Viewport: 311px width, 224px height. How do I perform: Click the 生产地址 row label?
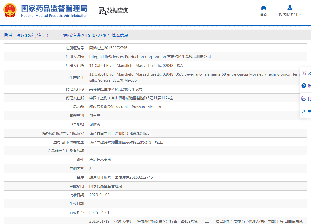(77, 78)
